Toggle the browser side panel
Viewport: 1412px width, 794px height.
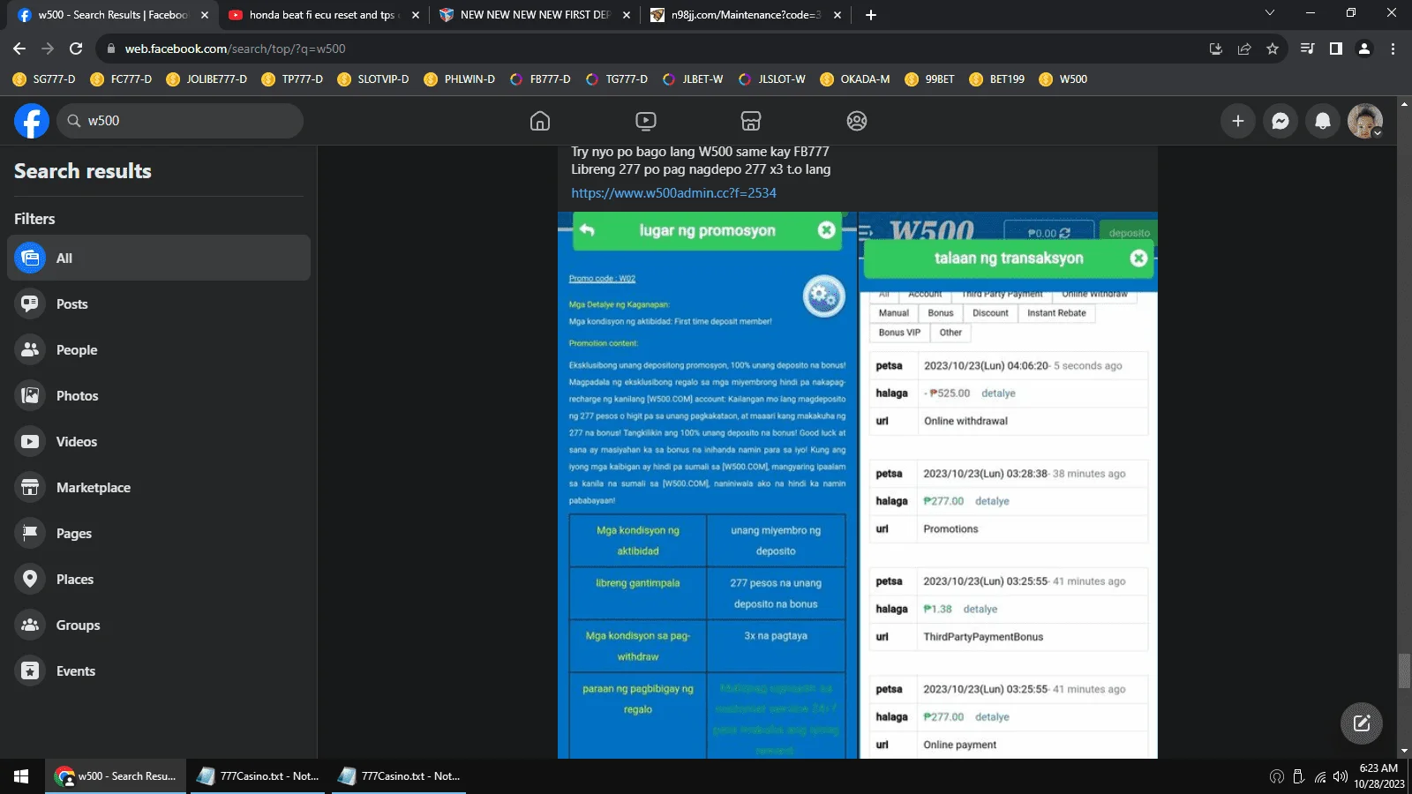(x=1336, y=49)
